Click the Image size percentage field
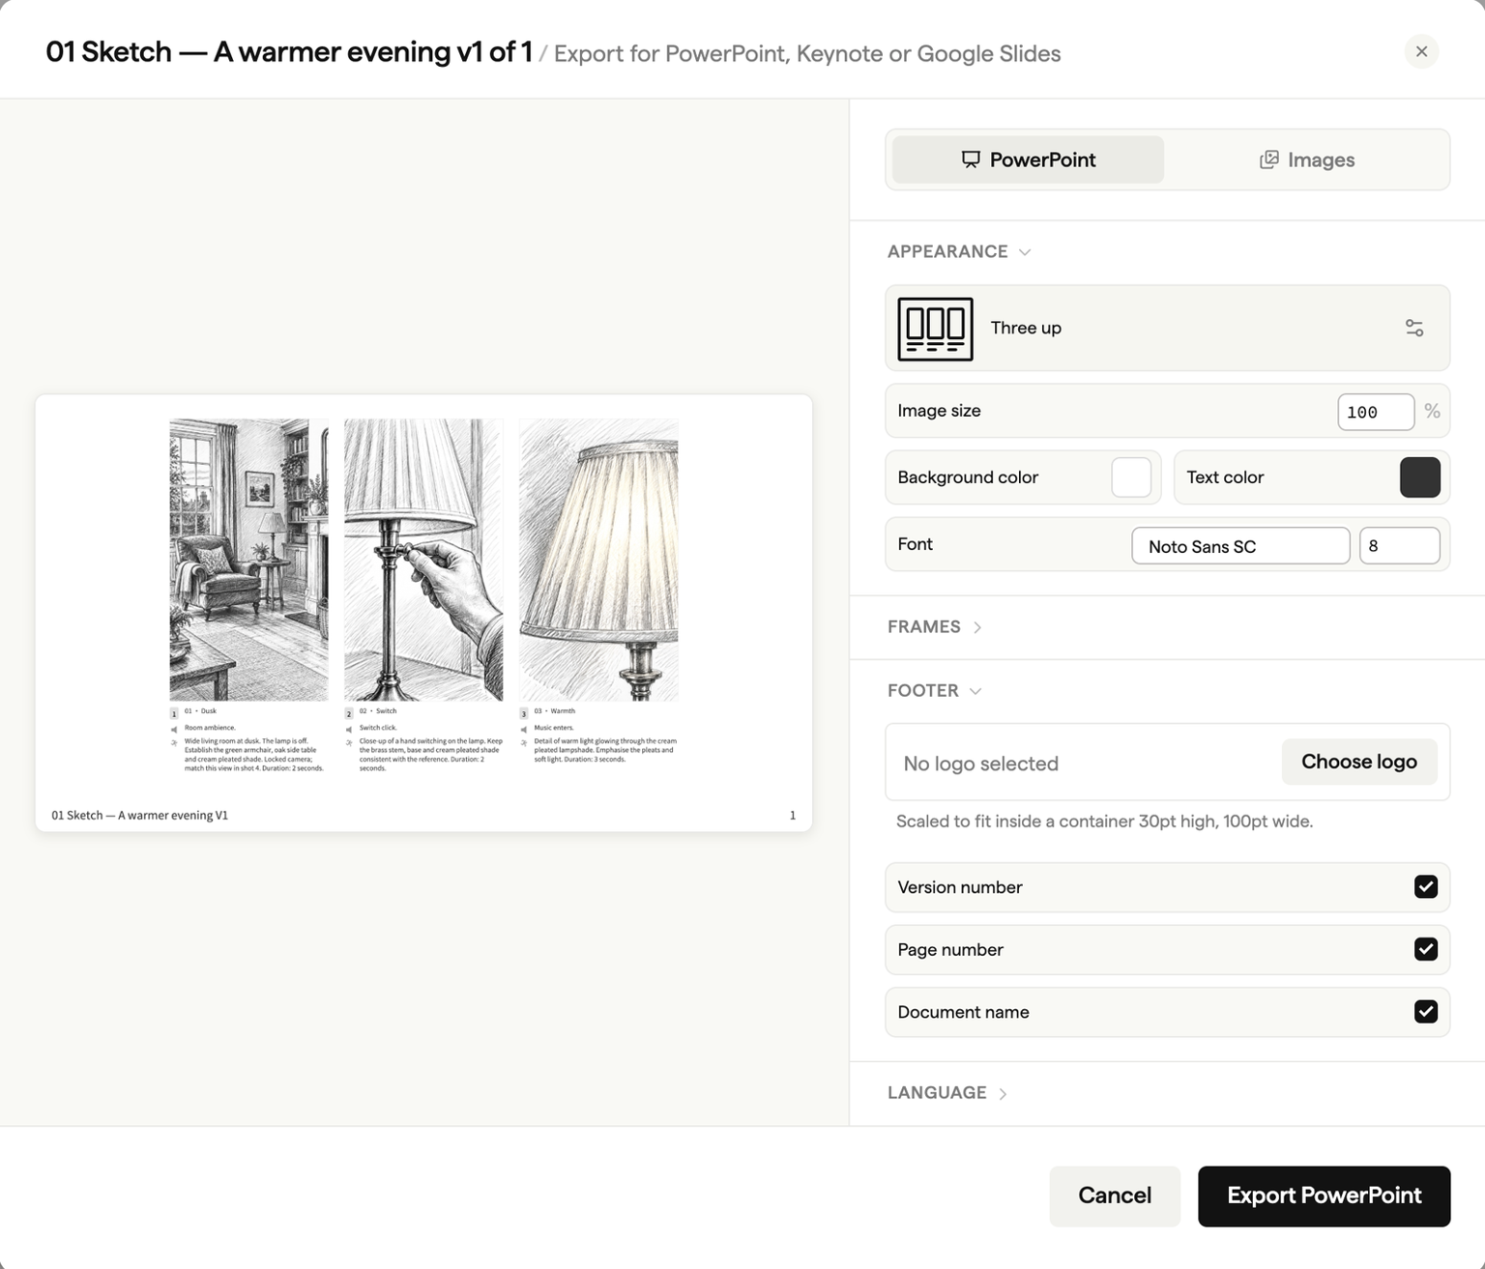1485x1269 pixels. (1376, 412)
